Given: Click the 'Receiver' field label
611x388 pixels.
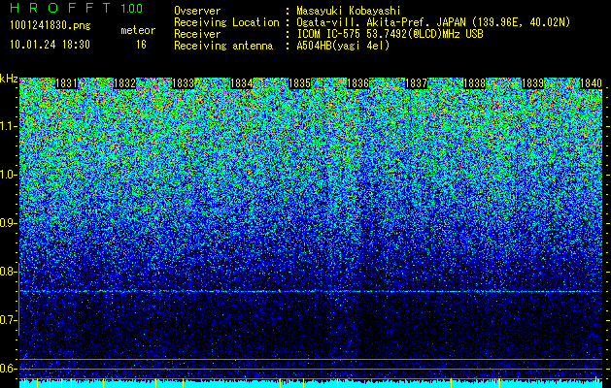Looking at the screenshot, I should 197,34.
